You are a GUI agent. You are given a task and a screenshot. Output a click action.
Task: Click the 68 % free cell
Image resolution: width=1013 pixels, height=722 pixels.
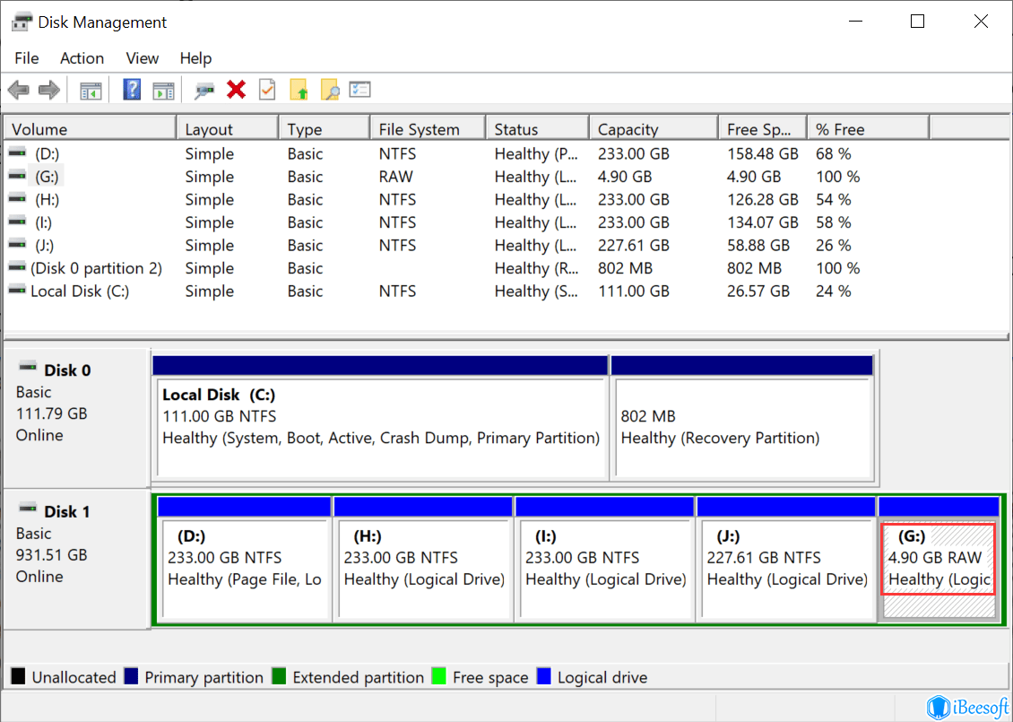pos(834,154)
